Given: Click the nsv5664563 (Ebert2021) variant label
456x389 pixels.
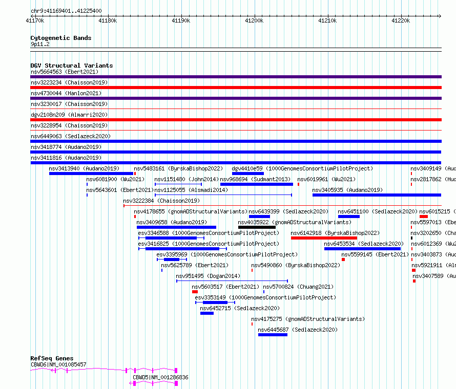Looking at the screenshot, I should (x=65, y=72).
